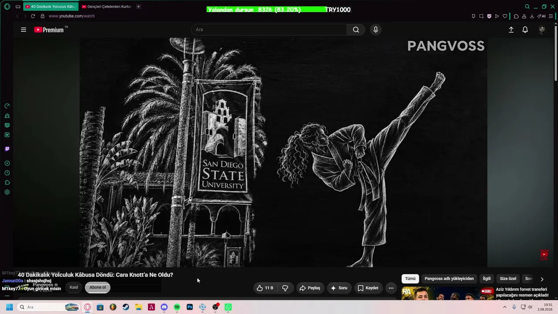This screenshot has height=314, width=558.
Task: Click the video title text
Action: click(x=95, y=275)
